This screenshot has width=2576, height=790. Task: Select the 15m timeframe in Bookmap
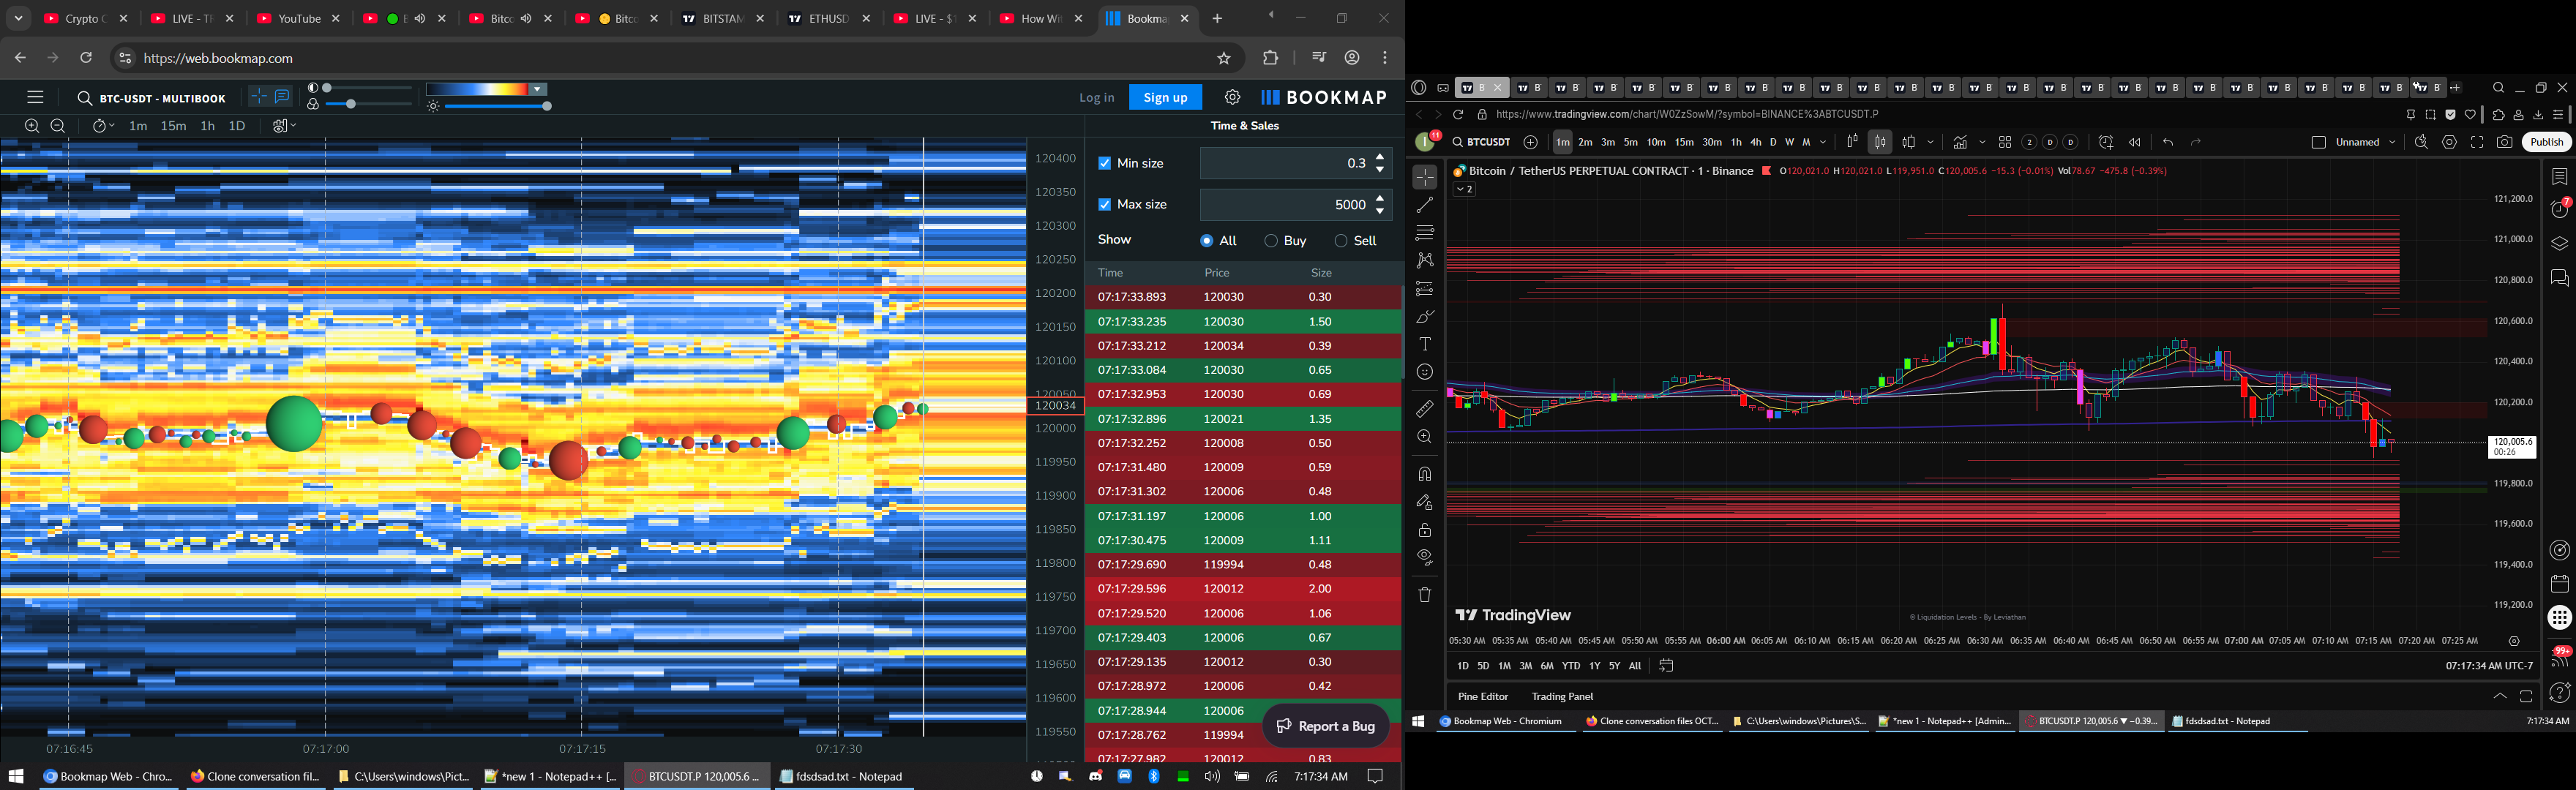click(x=173, y=126)
